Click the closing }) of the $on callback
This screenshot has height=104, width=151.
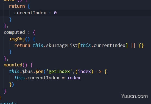(12, 85)
